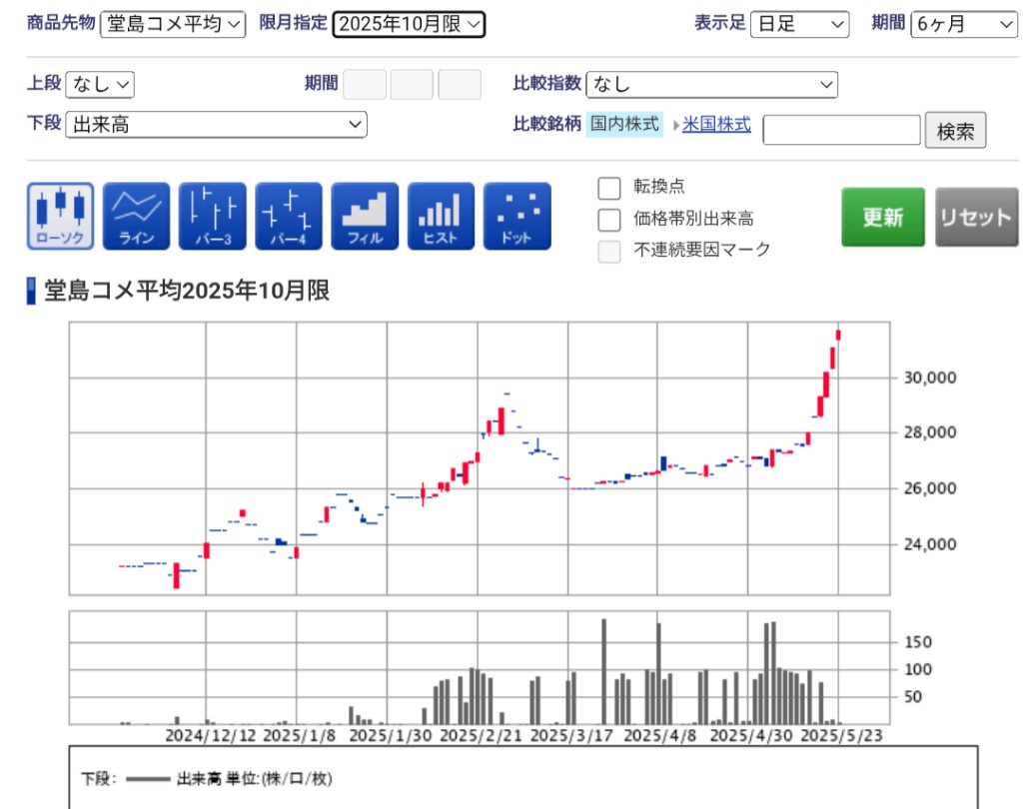Click the 出来高 legend line sample

pyautogui.click(x=148, y=779)
